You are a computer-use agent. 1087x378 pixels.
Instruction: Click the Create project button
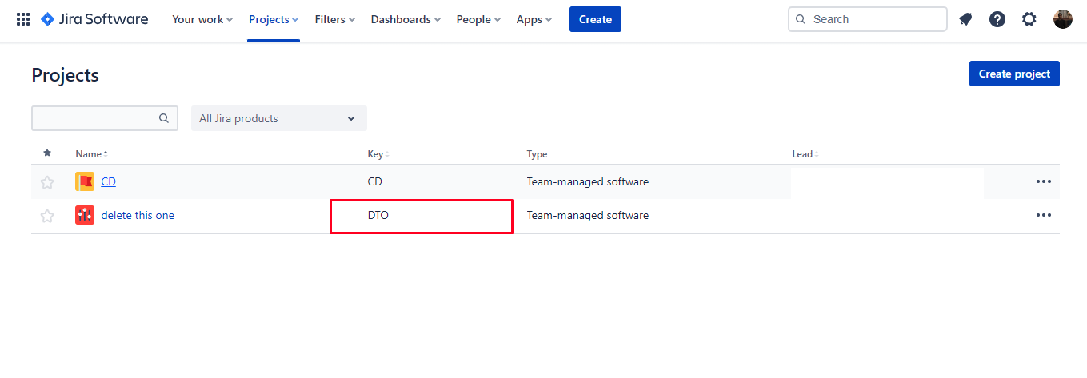click(x=1013, y=74)
